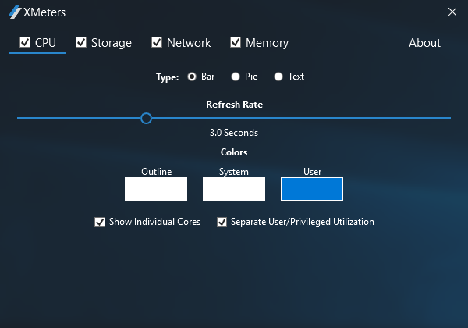This screenshot has width=468, height=328.
Task: Open the Network tab
Action: pos(189,43)
